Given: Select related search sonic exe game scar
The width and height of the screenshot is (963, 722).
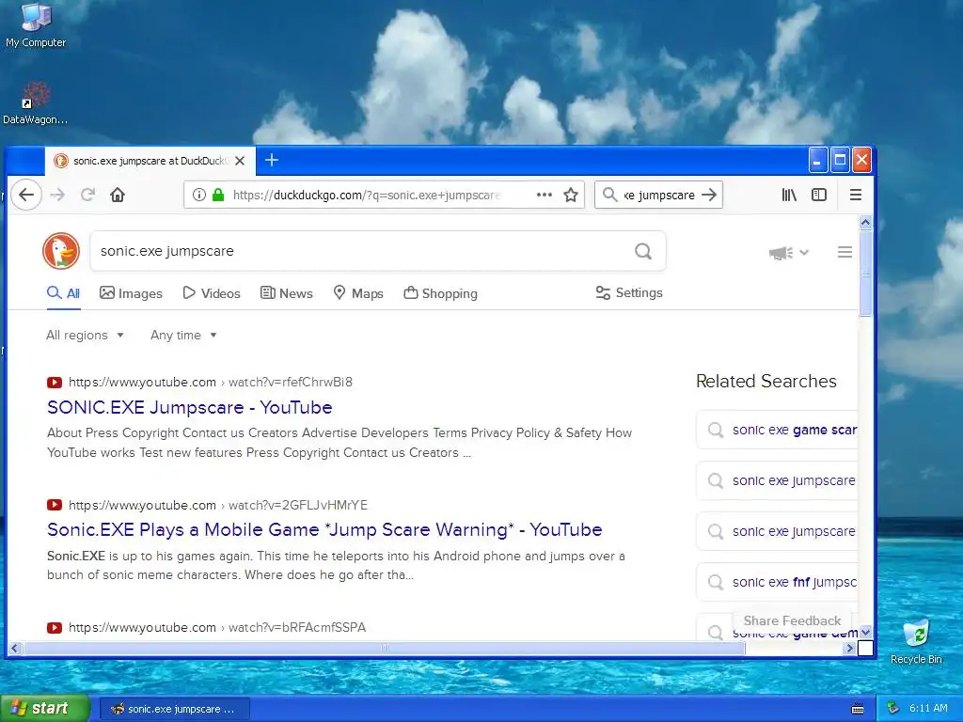Looking at the screenshot, I should 778,430.
